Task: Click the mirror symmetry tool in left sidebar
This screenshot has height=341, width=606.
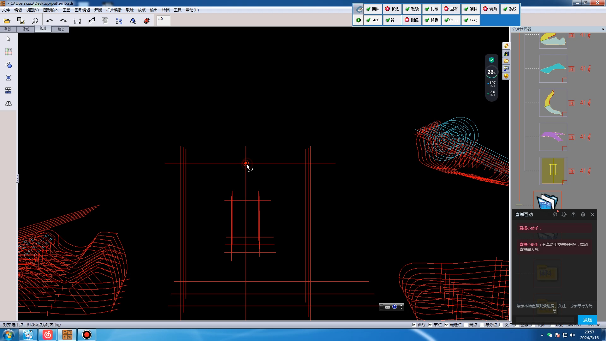Action: (9, 104)
